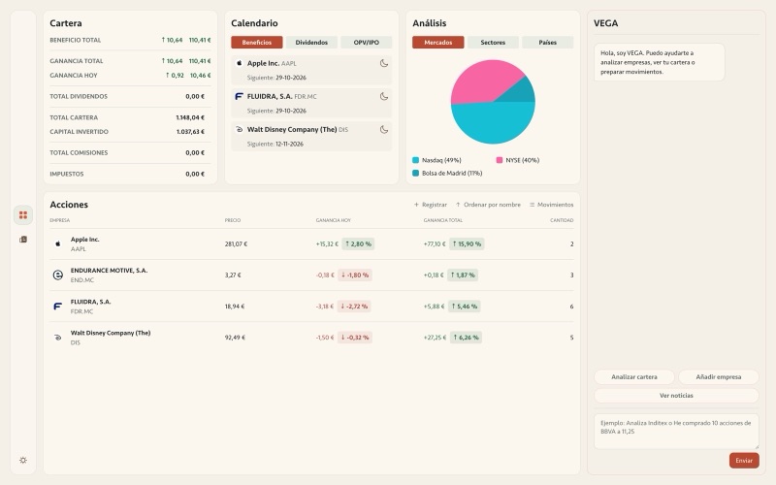Click the GANANCIA HOY label
Image resolution: width=776 pixels, height=485 pixels.
coord(74,76)
